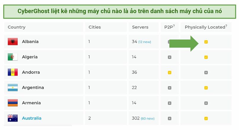The image size is (239, 130).
Task: Click the "12 new" servers note for Albania
Action: click(x=145, y=42)
